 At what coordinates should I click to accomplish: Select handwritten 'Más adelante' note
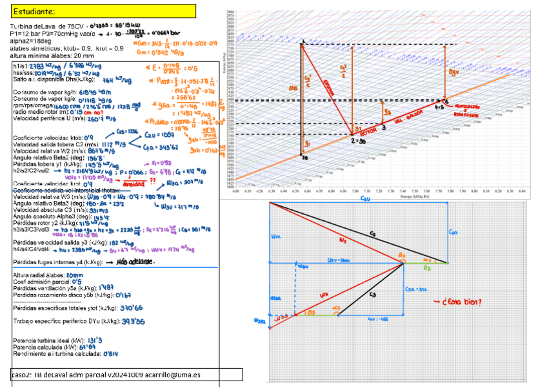pyautogui.click(x=135, y=262)
